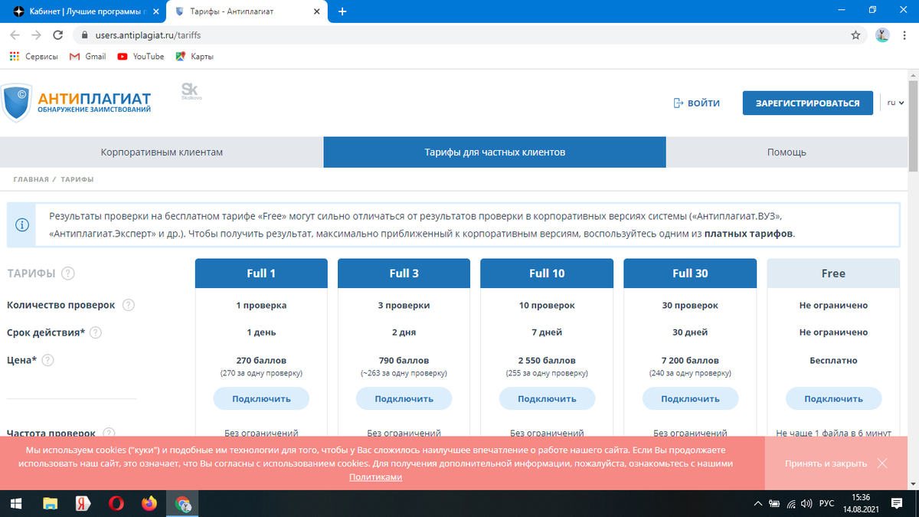Open Opera from taskbar

116,503
